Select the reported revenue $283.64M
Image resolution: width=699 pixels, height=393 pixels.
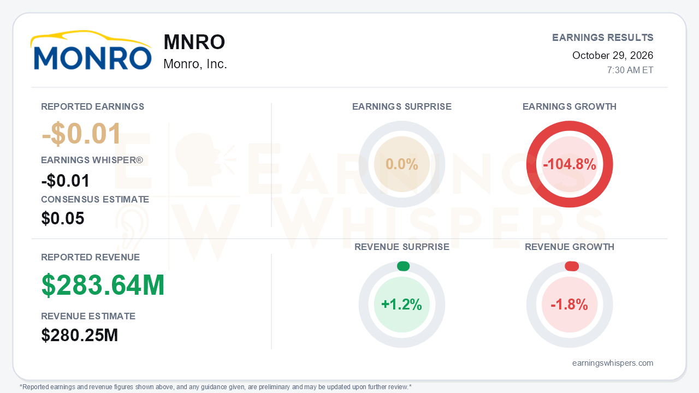pos(103,285)
